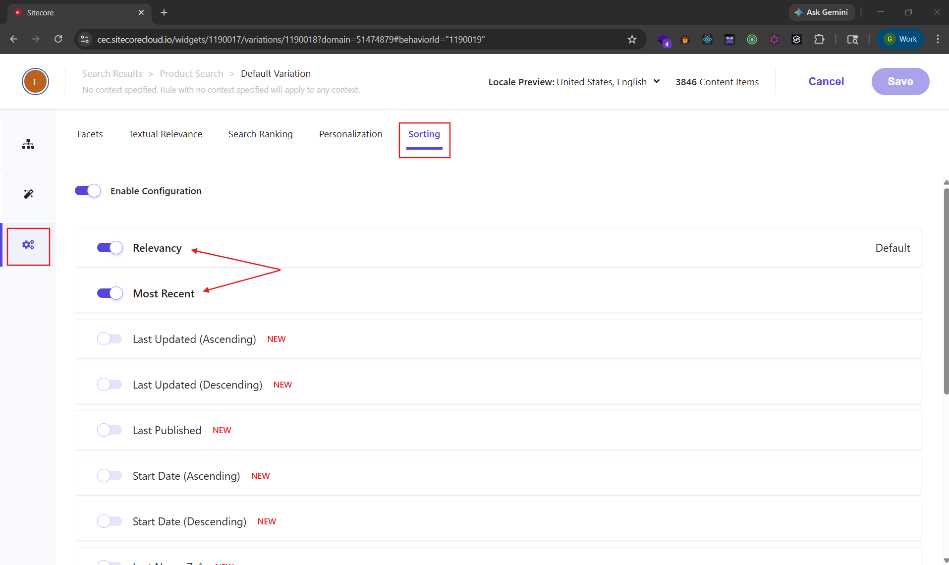Switch to the Facets tab
Viewport: 949px width, 565px height.
pyautogui.click(x=90, y=134)
